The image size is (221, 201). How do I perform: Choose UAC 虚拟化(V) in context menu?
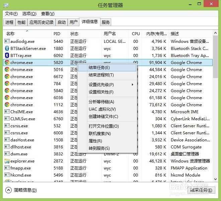[x=107, y=109]
